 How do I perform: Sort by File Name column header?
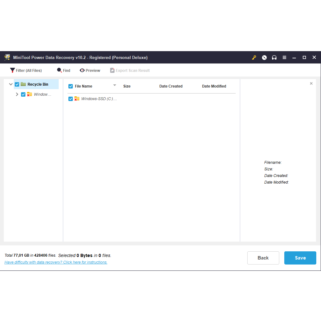[83, 86]
